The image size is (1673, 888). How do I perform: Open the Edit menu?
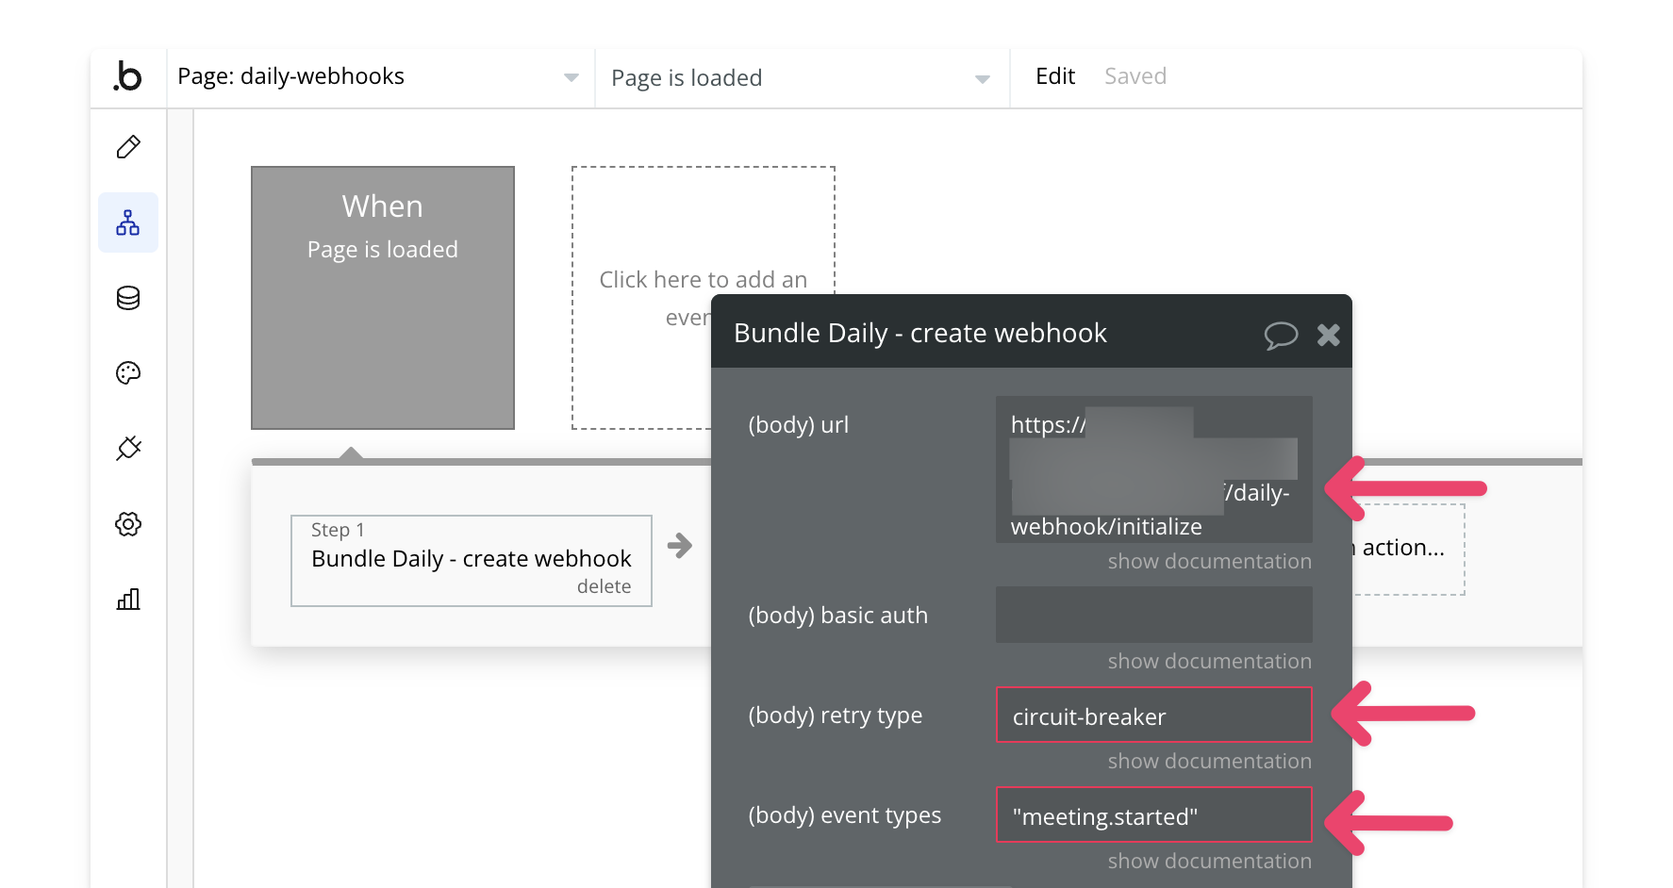pyautogui.click(x=1055, y=76)
